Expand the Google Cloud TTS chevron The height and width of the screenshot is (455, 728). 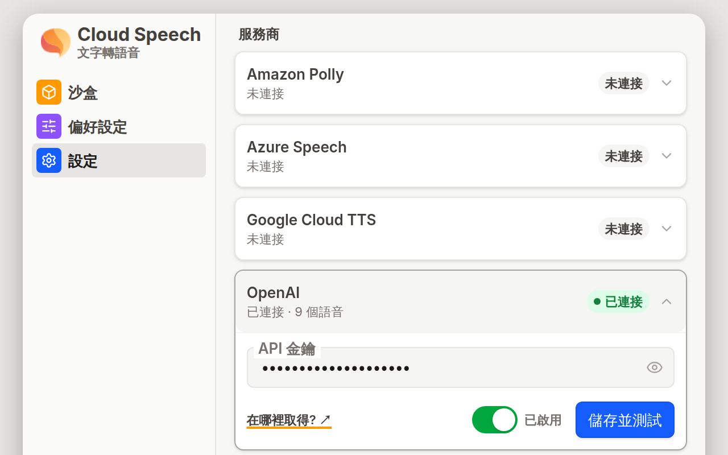tap(667, 229)
